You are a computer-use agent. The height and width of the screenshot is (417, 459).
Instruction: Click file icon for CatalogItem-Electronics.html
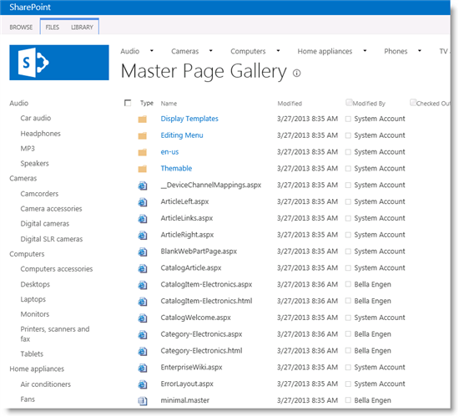coord(143,302)
